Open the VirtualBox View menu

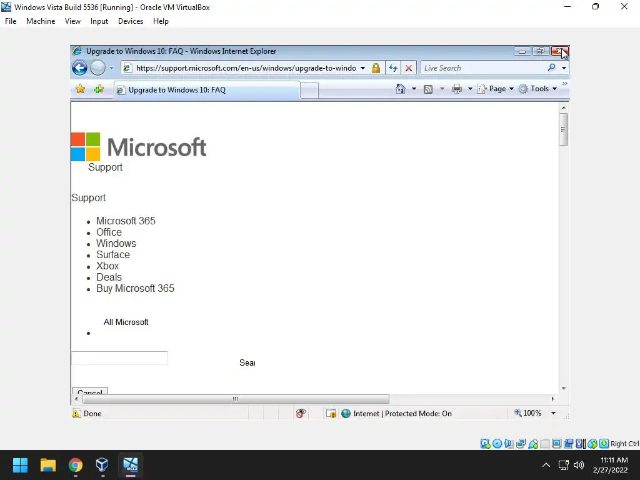pyautogui.click(x=72, y=21)
